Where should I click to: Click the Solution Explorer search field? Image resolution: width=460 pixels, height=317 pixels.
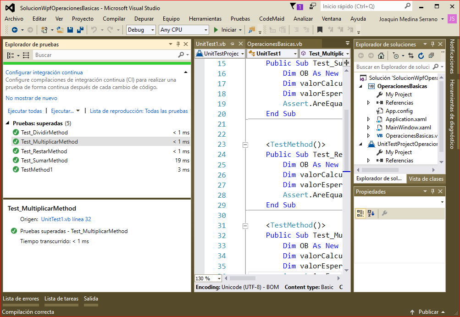394,67
